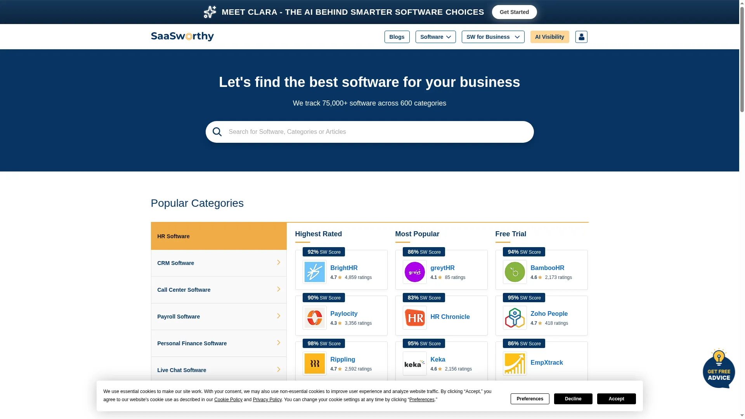The width and height of the screenshot is (745, 419).
Task: Click the greytHR logo icon
Action: click(x=415, y=272)
